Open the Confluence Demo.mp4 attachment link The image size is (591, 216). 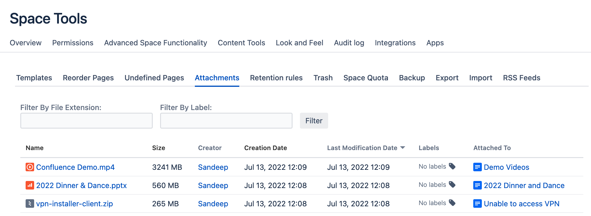point(75,167)
